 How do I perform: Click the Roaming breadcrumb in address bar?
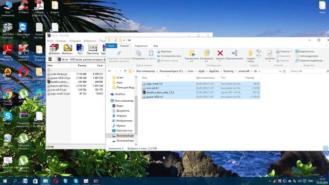pos(228,71)
